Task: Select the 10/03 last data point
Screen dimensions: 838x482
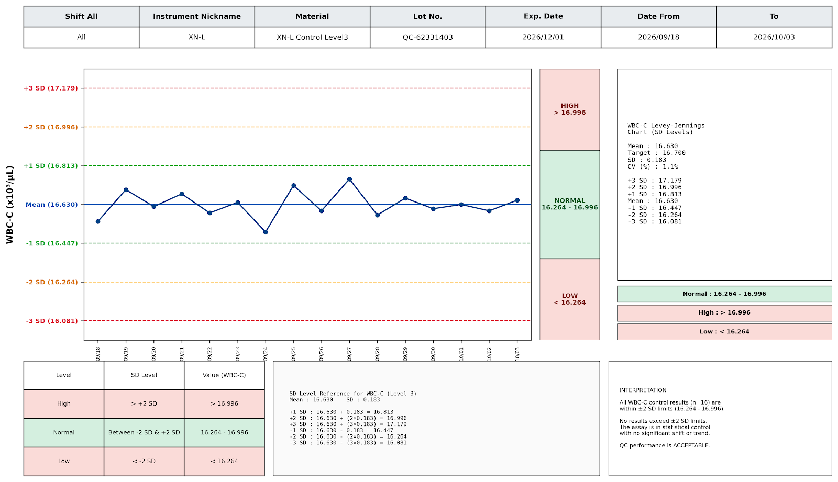Action: point(517,200)
